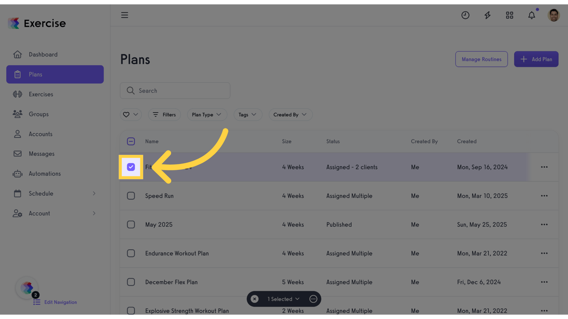The image size is (568, 319).
Task: Select all plans with header checkbox
Action: pyautogui.click(x=131, y=141)
